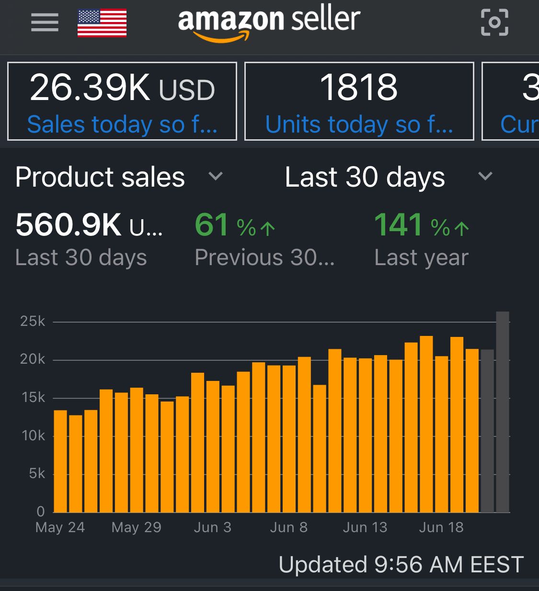This screenshot has width=539, height=591.
Task: Open the hamburger navigation menu
Action: pyautogui.click(x=45, y=22)
